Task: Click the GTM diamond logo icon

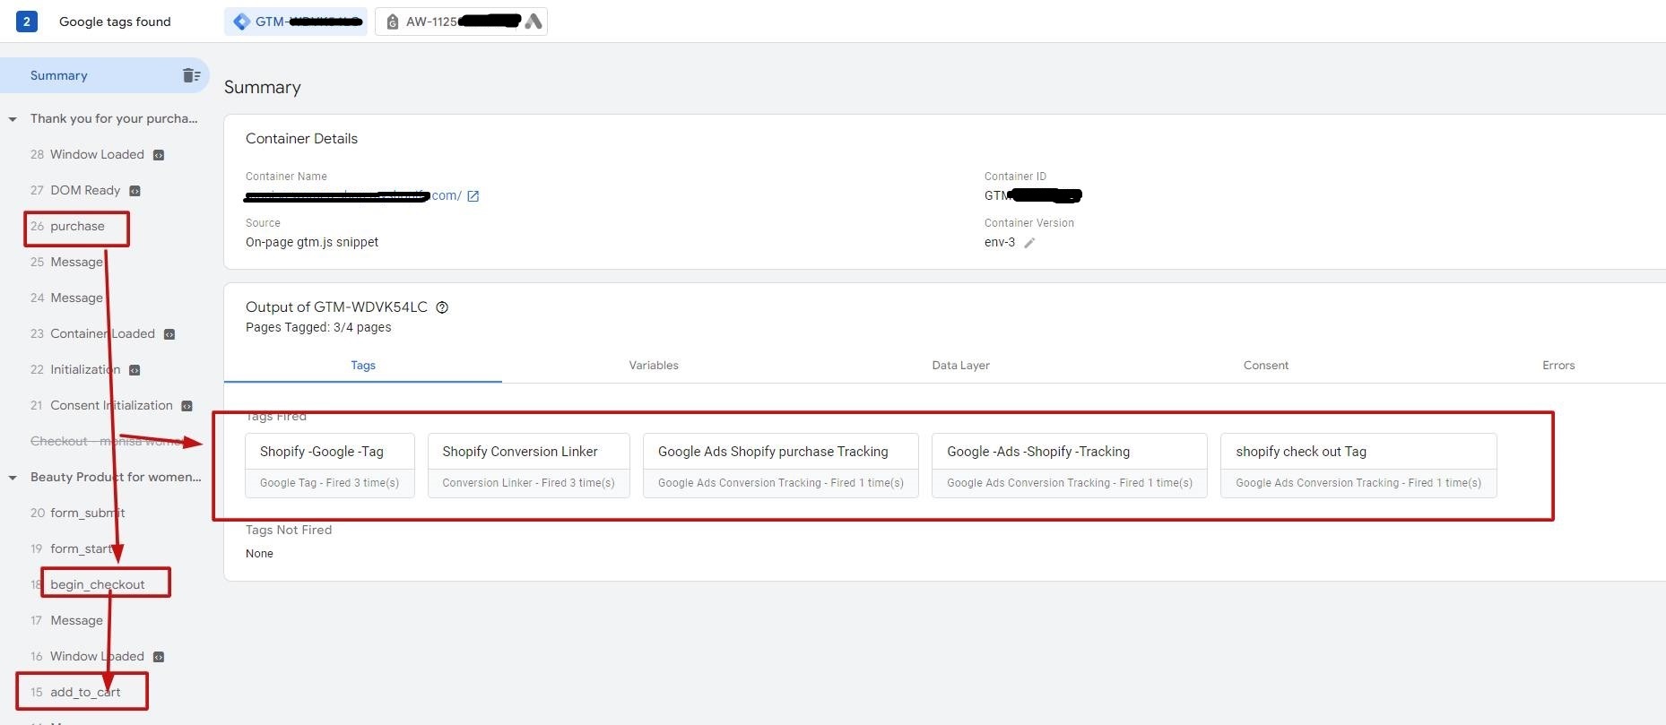Action: pyautogui.click(x=241, y=22)
